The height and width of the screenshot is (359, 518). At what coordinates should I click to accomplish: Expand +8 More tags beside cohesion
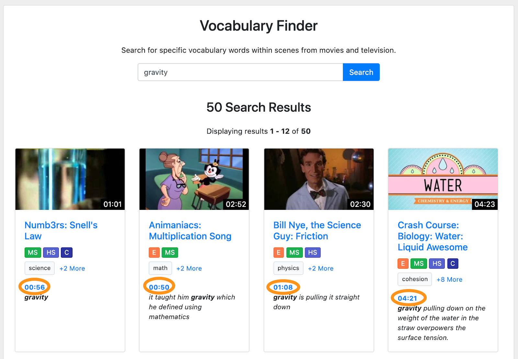[x=449, y=279]
